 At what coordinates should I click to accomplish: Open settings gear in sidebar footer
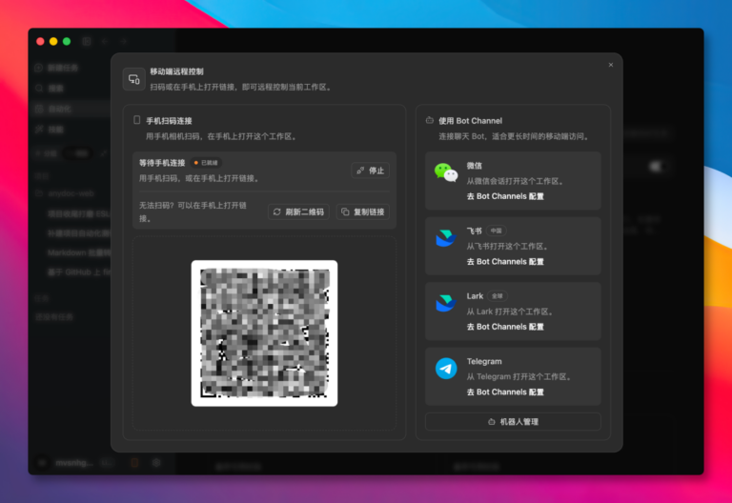(x=156, y=462)
